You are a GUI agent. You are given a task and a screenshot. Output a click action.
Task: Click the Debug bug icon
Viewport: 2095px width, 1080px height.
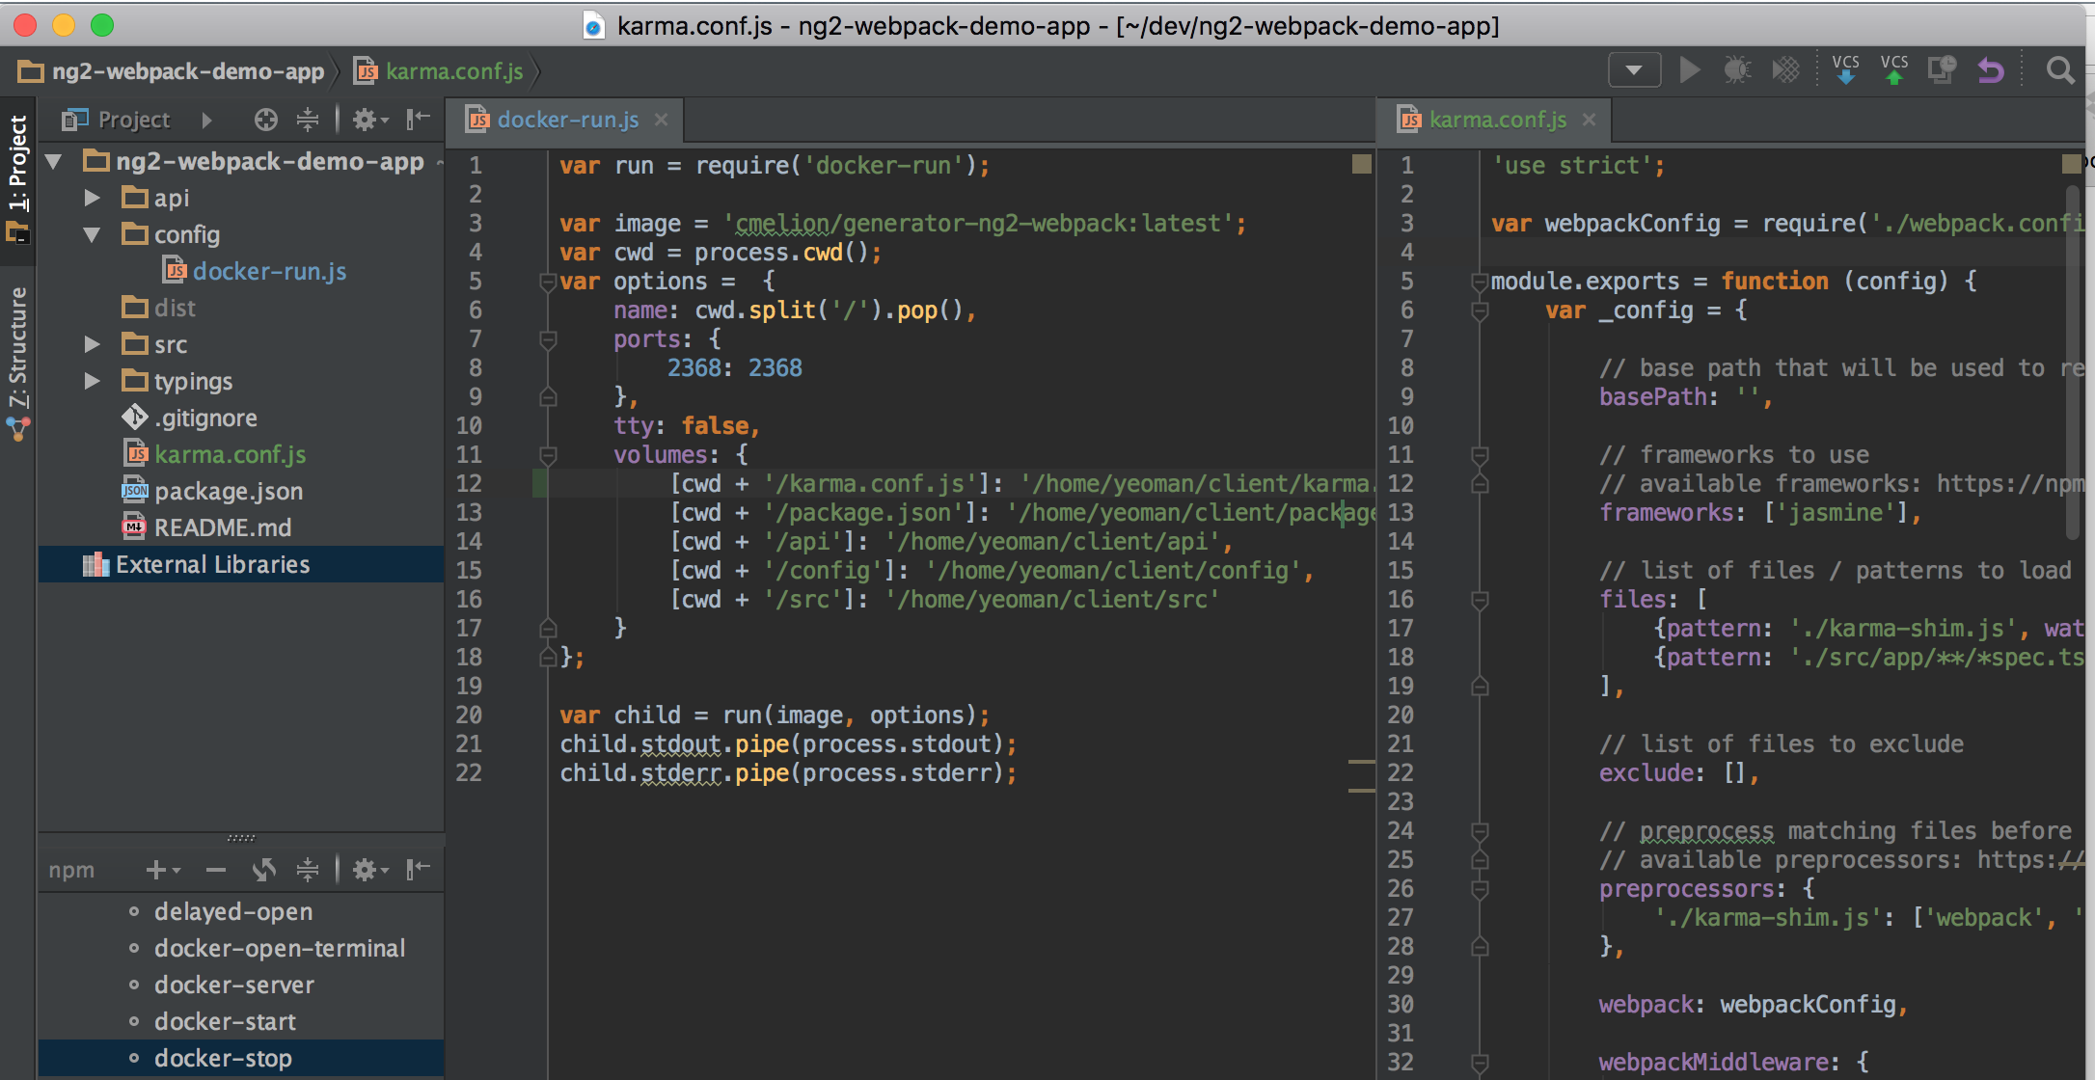[1737, 70]
